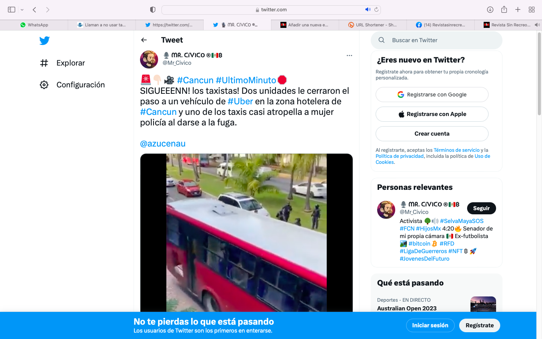The height and width of the screenshot is (339, 542).
Task: Click Iniciar sesión in bottom banner
Action: click(x=430, y=325)
